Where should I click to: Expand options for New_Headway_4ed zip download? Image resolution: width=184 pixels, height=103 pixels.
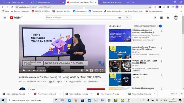pyautogui.click(x=91, y=94)
